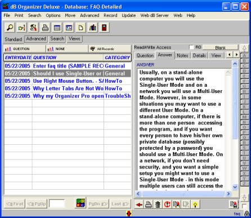
Task: Open the Move menu
Action: coord(70,15)
